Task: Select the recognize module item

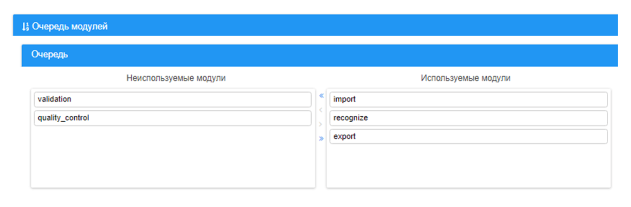Action: point(468,118)
